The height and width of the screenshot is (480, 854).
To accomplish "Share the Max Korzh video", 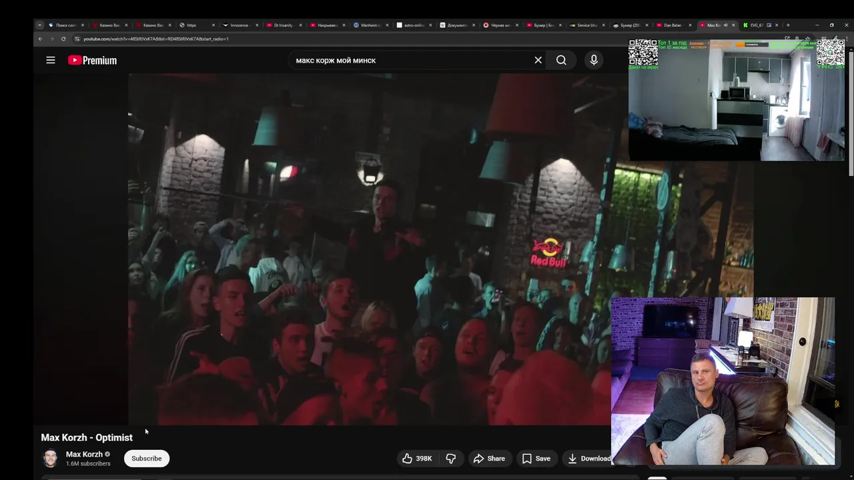I will click(x=489, y=459).
